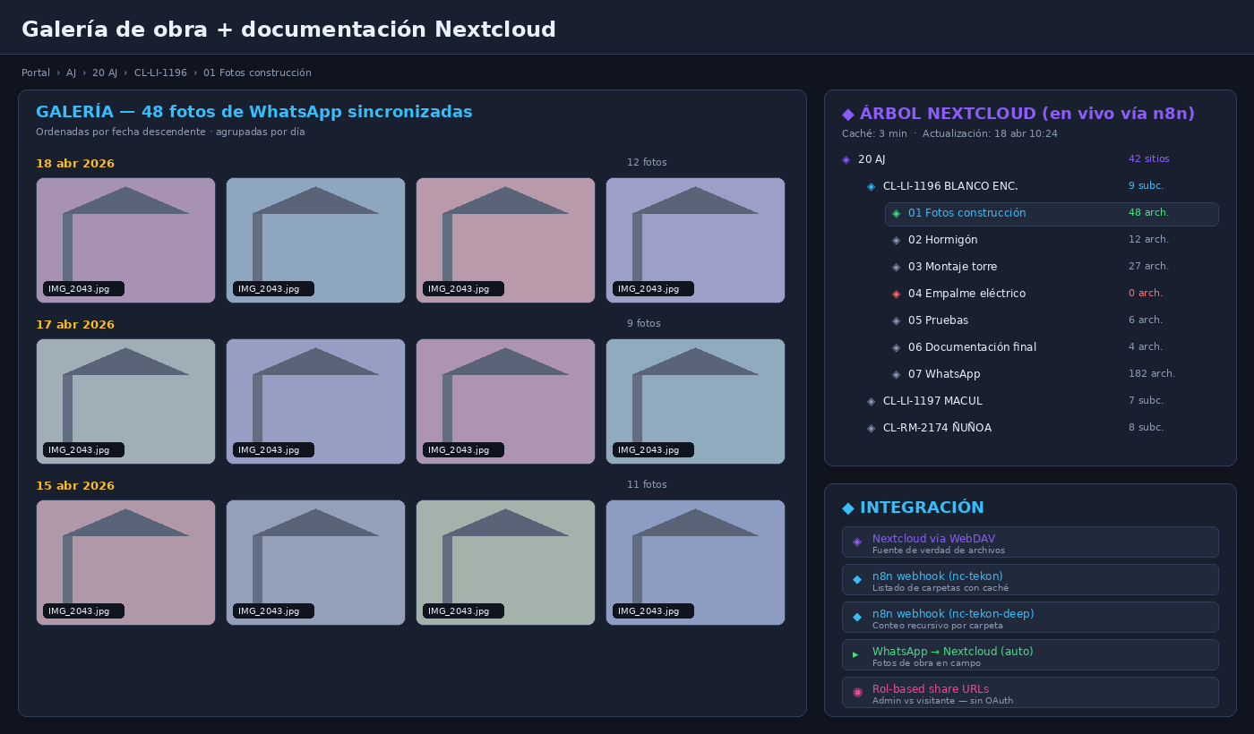Click the blue diamond icon for n8n webhook (nc-tekon-deep)
Screen dimensions: 1254x734
(857, 617)
